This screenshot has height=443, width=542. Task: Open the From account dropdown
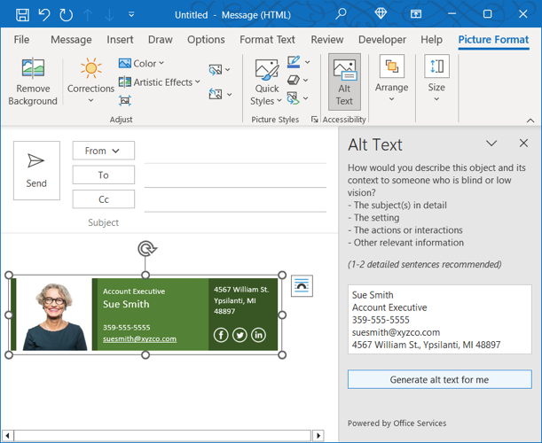103,151
